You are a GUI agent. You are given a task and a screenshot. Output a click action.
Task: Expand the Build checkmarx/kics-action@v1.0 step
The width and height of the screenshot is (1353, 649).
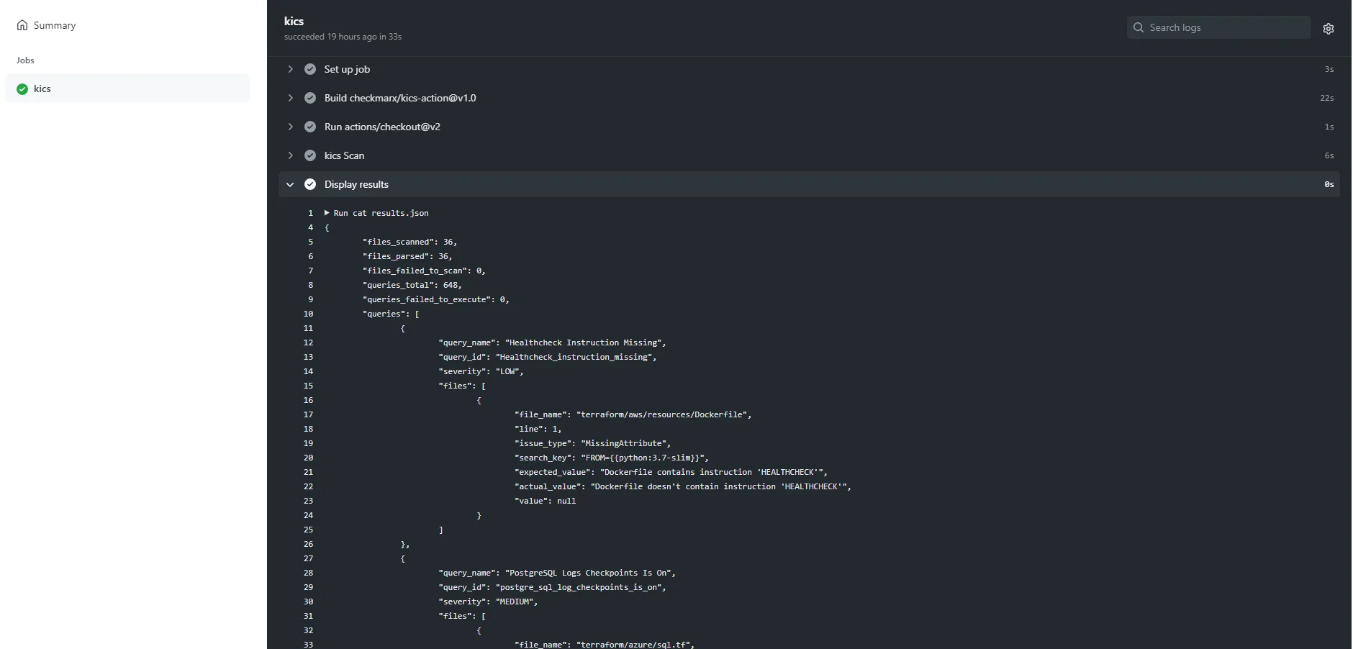click(290, 98)
